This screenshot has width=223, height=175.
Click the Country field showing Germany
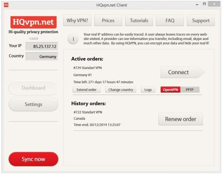pos(42,56)
